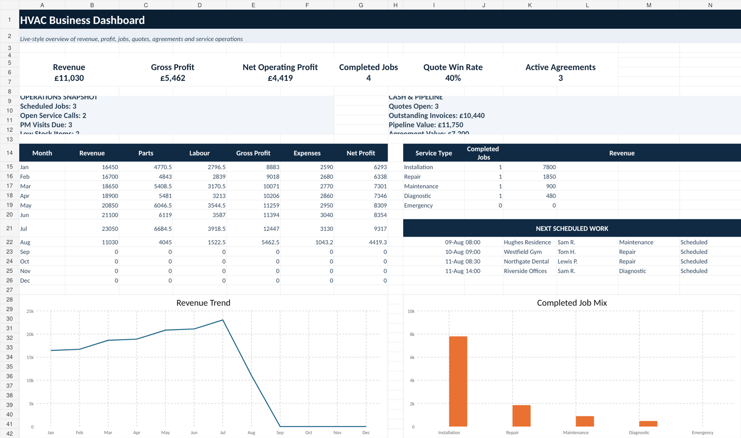741x438 pixels.
Task: Select the "Parts" table header cell
Action: pos(146,153)
